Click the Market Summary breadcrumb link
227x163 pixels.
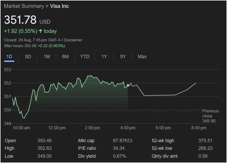click(24, 6)
